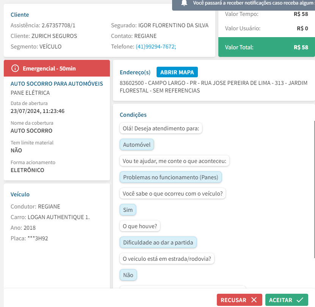Click Contato value REGIANE in Cliente card
The height and width of the screenshot is (307, 315).
[x=146, y=36]
